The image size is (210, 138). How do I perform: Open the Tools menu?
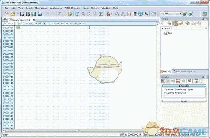[85, 8]
